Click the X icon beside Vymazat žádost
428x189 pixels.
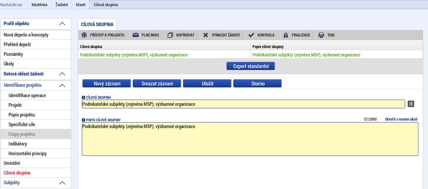206,35
